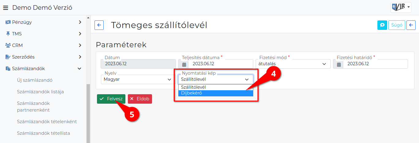Open the Fizetési mód dropdown
Viewport: 419px width, 143px height.
293,64
